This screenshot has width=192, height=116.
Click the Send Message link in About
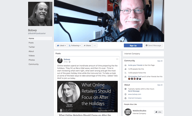(x=134, y=91)
